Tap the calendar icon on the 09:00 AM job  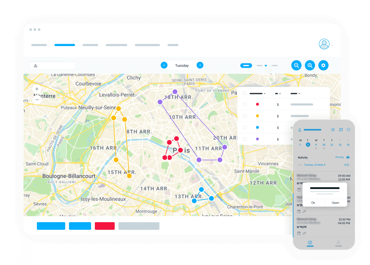tap(299, 190)
